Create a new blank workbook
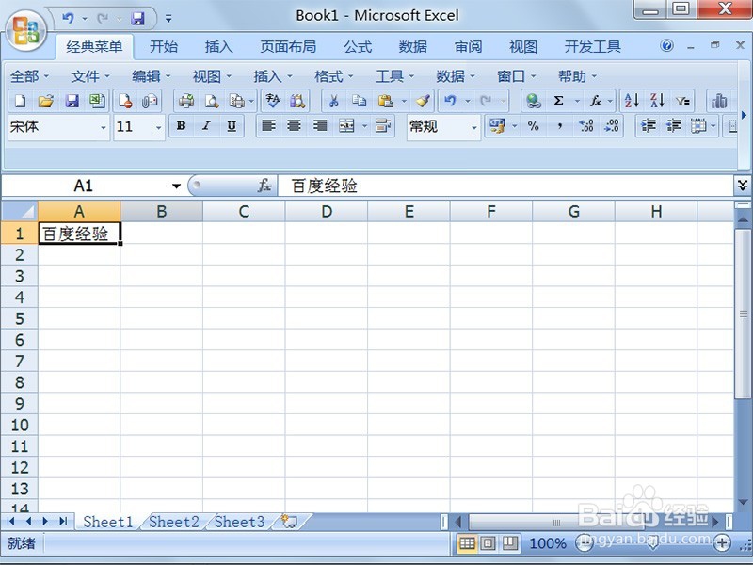 point(21,101)
